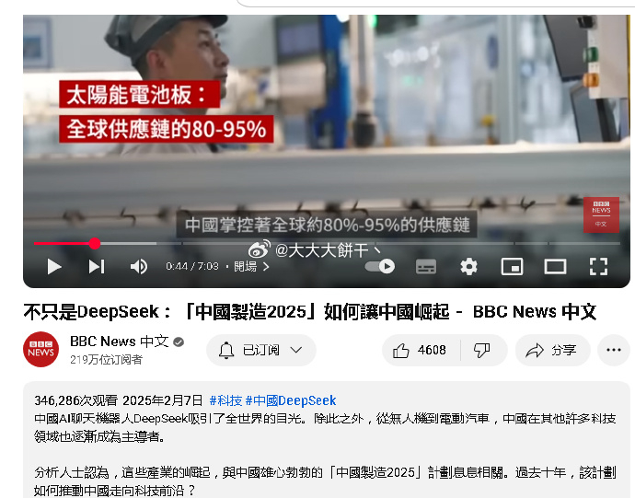The width and height of the screenshot is (635, 498).
Task: Dislike the video
Action: [x=482, y=350]
